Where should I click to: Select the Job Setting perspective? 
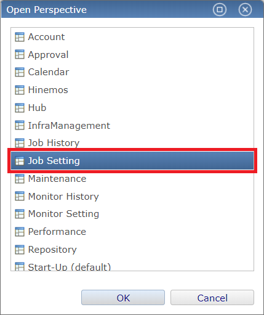[132, 161]
